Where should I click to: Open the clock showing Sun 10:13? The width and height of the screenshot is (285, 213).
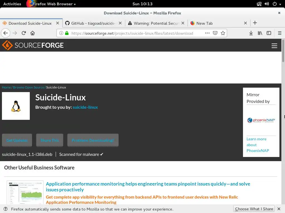142,4
